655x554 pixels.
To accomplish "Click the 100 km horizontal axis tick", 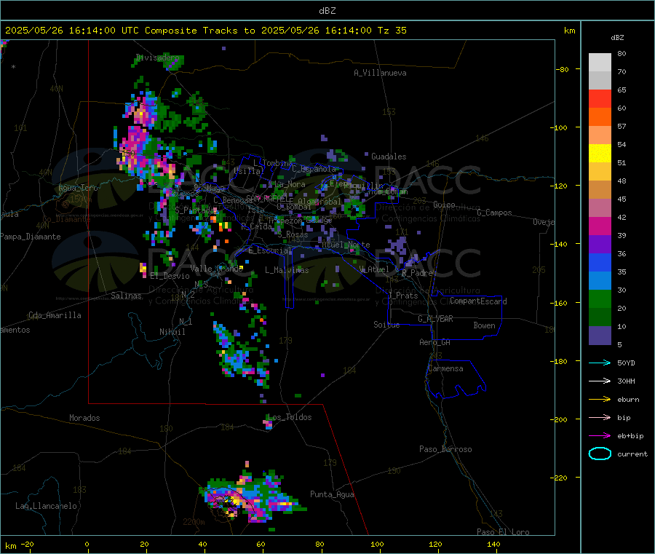I will click(377, 544).
